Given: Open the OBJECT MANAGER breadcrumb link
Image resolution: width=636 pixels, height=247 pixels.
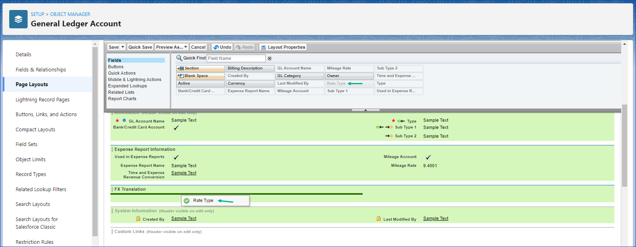Looking at the screenshot, I should click(70, 14).
